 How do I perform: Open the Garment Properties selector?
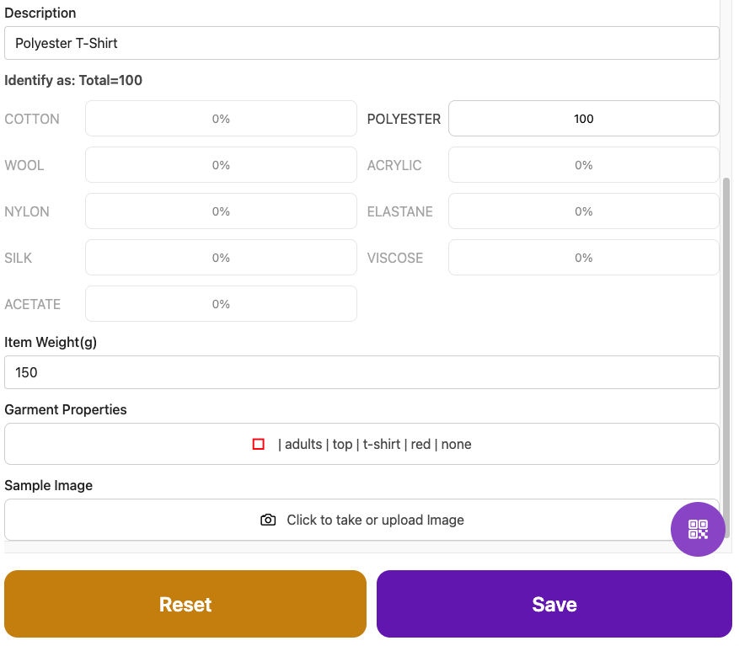click(361, 444)
